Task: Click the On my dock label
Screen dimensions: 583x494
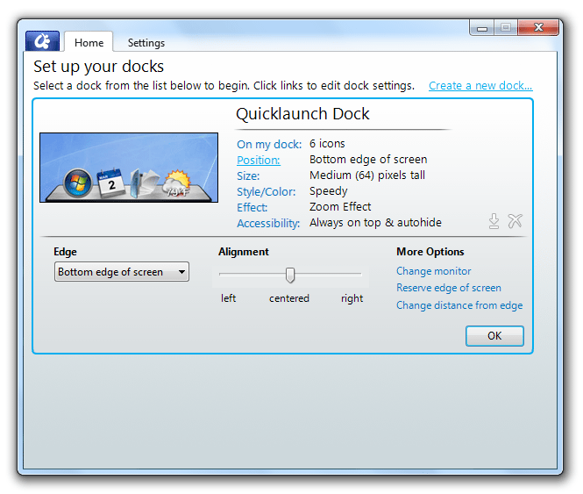Action: point(269,145)
